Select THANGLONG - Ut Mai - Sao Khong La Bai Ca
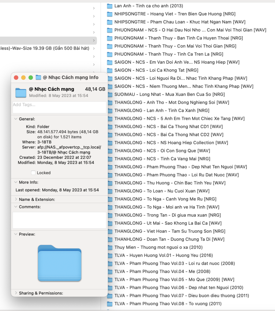Image resolution: width=275 pixels, height=311 pixels. click(168, 223)
